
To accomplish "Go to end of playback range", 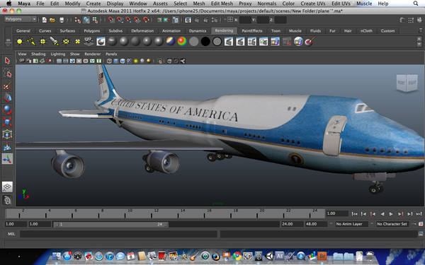I will (x=419, y=214).
